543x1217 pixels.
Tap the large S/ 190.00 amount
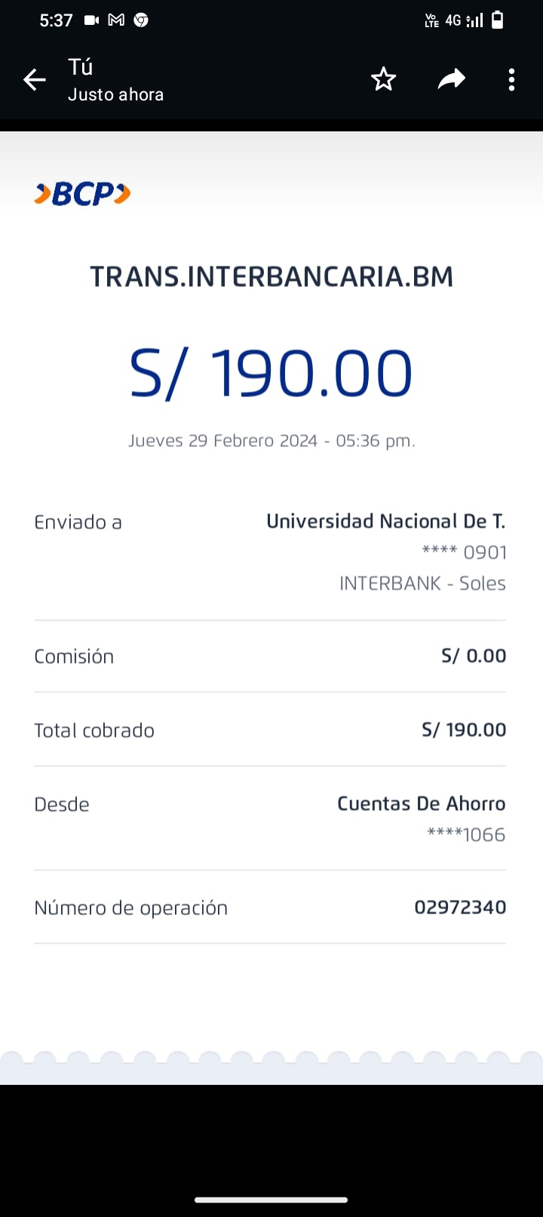[x=271, y=373]
